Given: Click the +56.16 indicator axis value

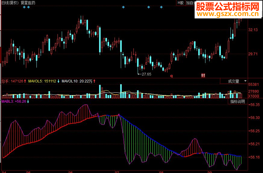Looking at the screenshot, I should pyautogui.click(x=254, y=157).
